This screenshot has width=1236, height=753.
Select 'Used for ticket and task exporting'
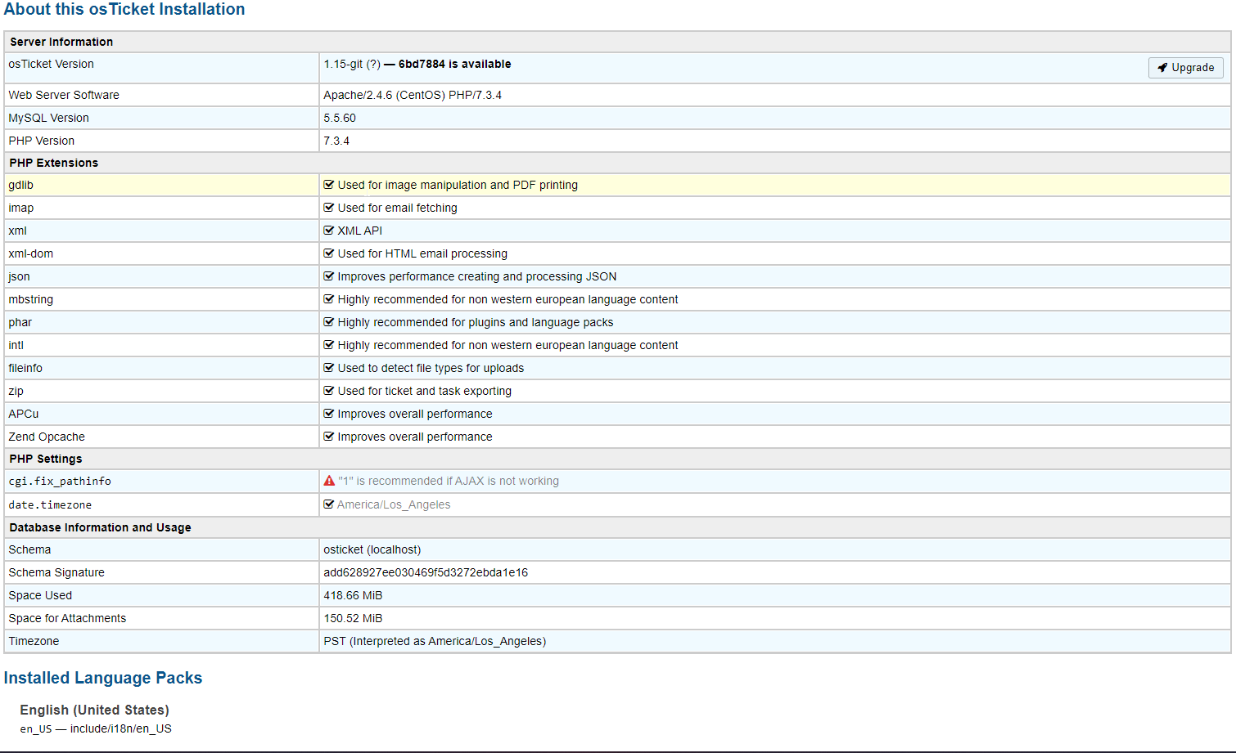pos(424,391)
